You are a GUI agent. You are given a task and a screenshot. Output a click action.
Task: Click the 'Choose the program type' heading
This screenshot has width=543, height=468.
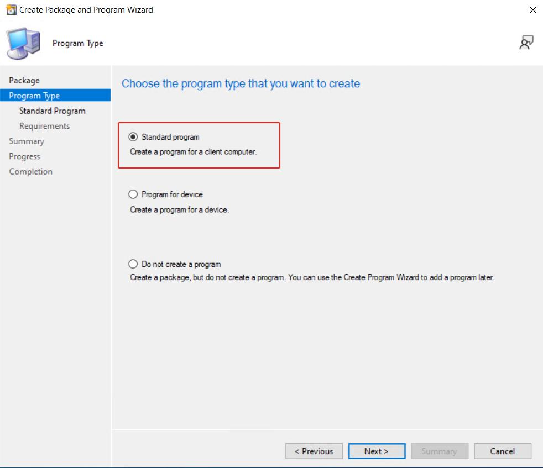(x=241, y=84)
